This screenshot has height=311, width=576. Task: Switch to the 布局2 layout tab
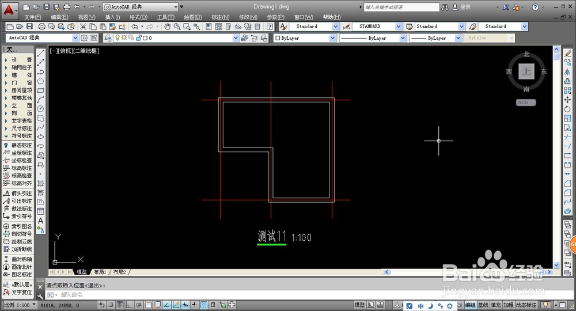pos(119,272)
